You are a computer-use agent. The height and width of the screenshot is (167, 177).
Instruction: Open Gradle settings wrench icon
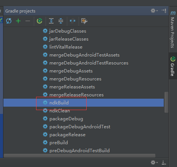[x=84, y=21]
